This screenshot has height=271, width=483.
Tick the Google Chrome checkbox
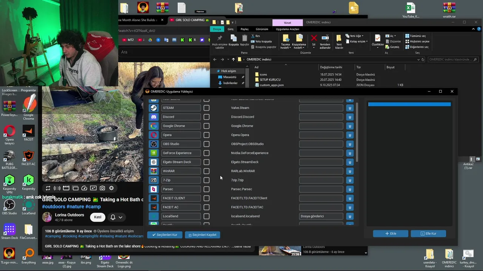pyautogui.click(x=206, y=126)
